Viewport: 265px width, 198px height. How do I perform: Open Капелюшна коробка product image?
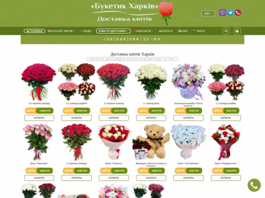(188, 82)
